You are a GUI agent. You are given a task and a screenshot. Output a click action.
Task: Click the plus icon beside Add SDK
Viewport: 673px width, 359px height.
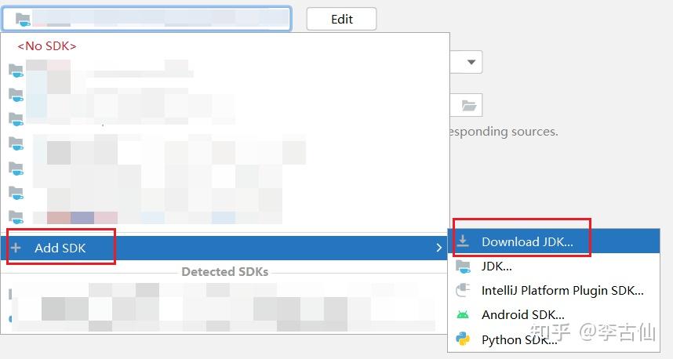[x=16, y=248]
